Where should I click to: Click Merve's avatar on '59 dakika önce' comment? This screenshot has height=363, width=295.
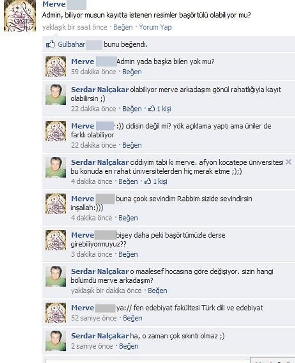pyautogui.click(x=56, y=67)
